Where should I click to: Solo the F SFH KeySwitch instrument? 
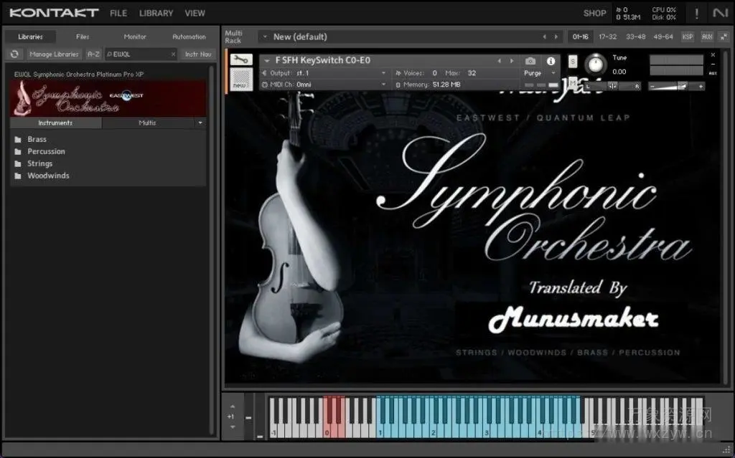point(573,60)
